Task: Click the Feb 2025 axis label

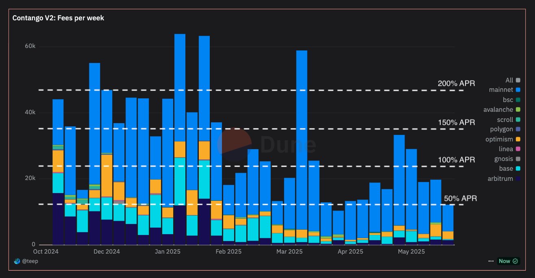Action: (x=228, y=252)
